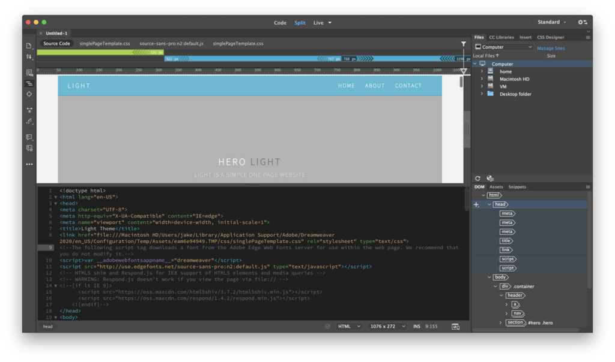Switch to the Snippets tab
Screen dimensions: 615x362
[517, 187]
